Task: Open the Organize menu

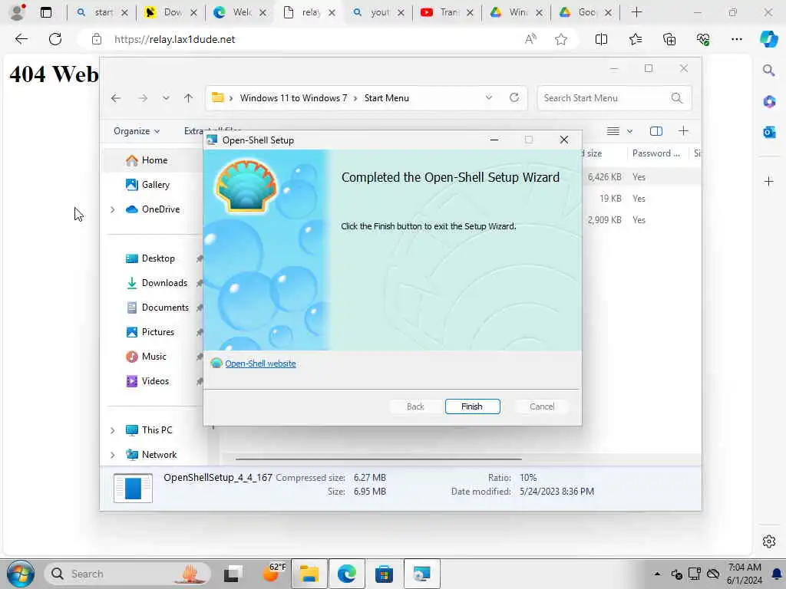Action: click(137, 131)
